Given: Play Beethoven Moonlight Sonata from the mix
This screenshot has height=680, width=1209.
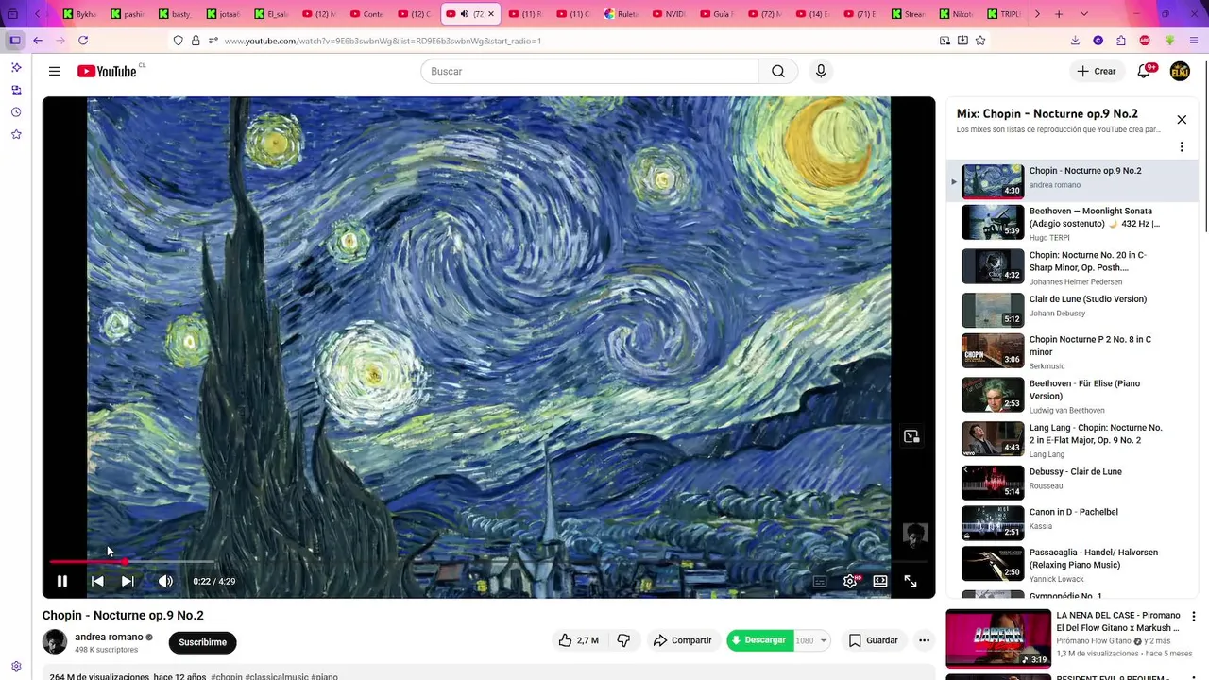Looking at the screenshot, I should [1072, 223].
